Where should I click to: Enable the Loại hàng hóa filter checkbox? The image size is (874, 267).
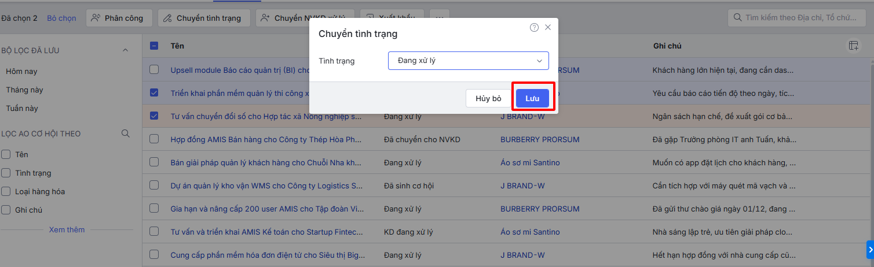pyautogui.click(x=6, y=191)
